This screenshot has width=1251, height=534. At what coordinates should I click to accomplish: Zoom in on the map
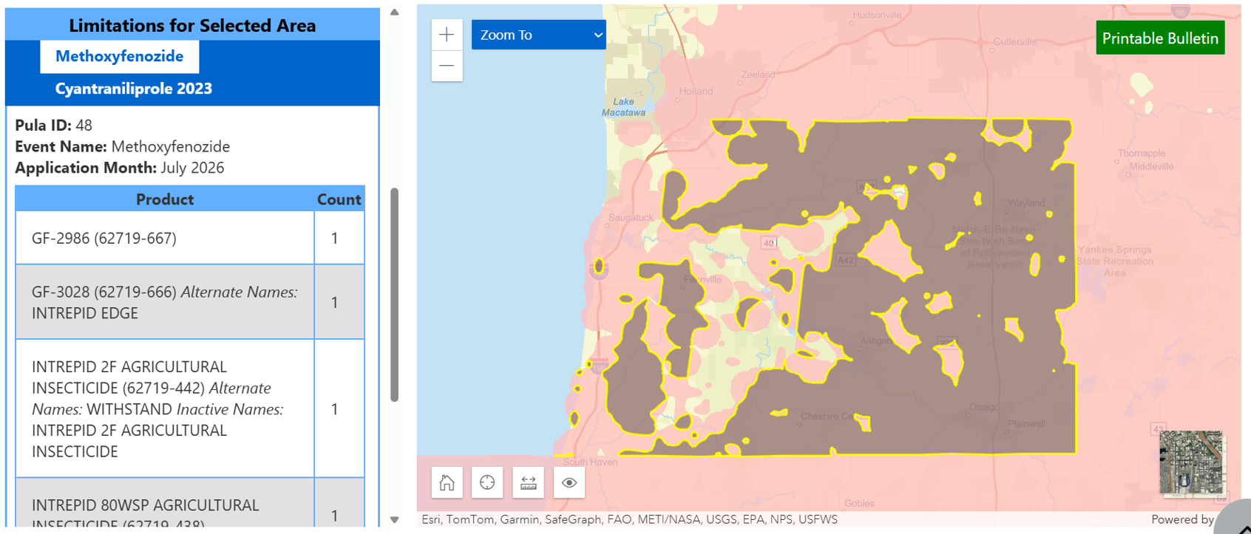point(447,35)
